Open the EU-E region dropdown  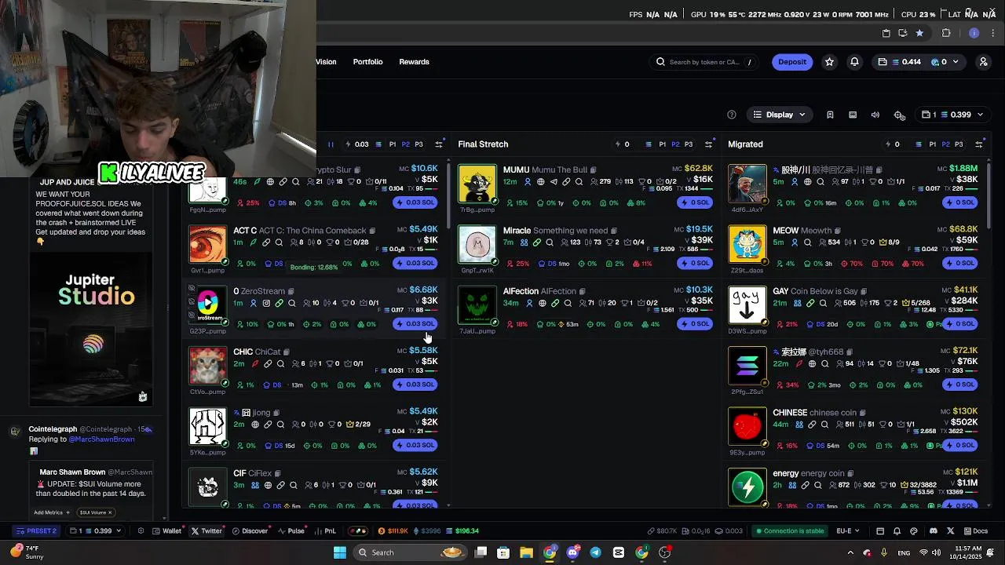pos(848,530)
